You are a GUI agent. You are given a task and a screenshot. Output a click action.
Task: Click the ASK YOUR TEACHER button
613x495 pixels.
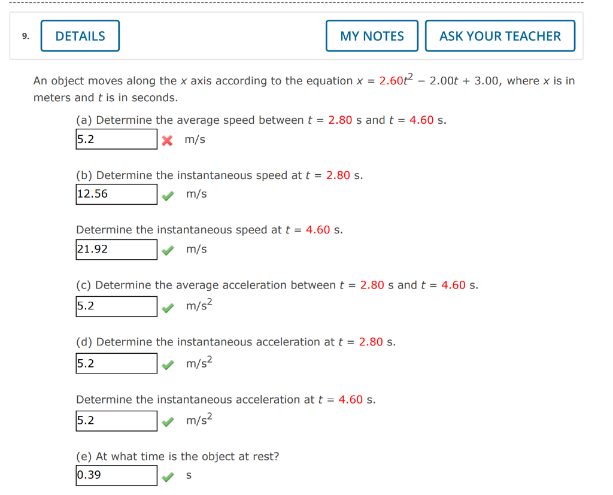coord(500,36)
